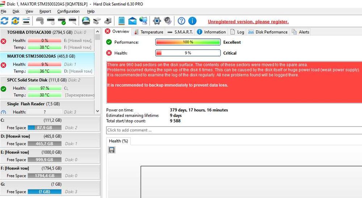Click the refresh-with-warning icon in the toolbar
This screenshot has width=362, height=198.
pos(15,21)
